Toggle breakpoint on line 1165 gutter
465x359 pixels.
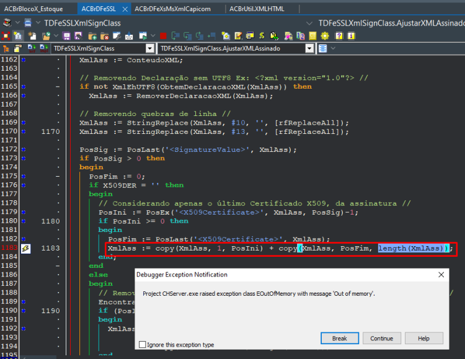24,87
